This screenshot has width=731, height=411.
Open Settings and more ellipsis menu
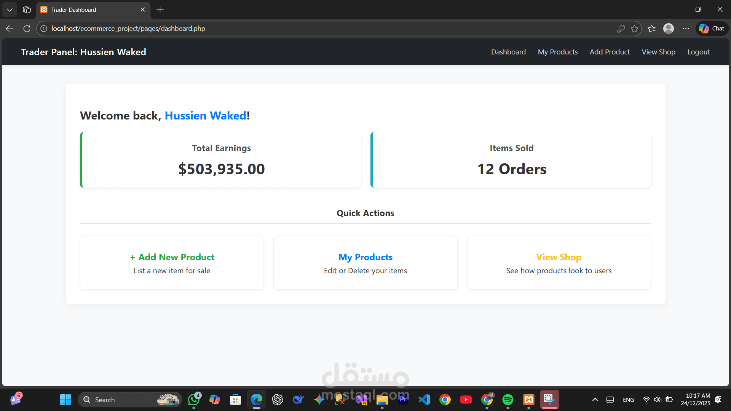click(x=686, y=29)
